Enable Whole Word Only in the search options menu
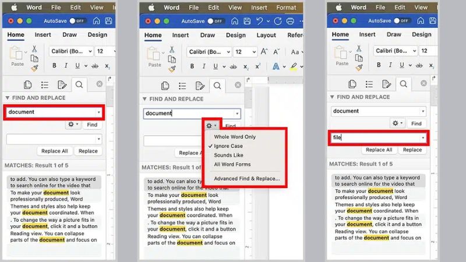466x262 pixels. pyautogui.click(x=235, y=137)
